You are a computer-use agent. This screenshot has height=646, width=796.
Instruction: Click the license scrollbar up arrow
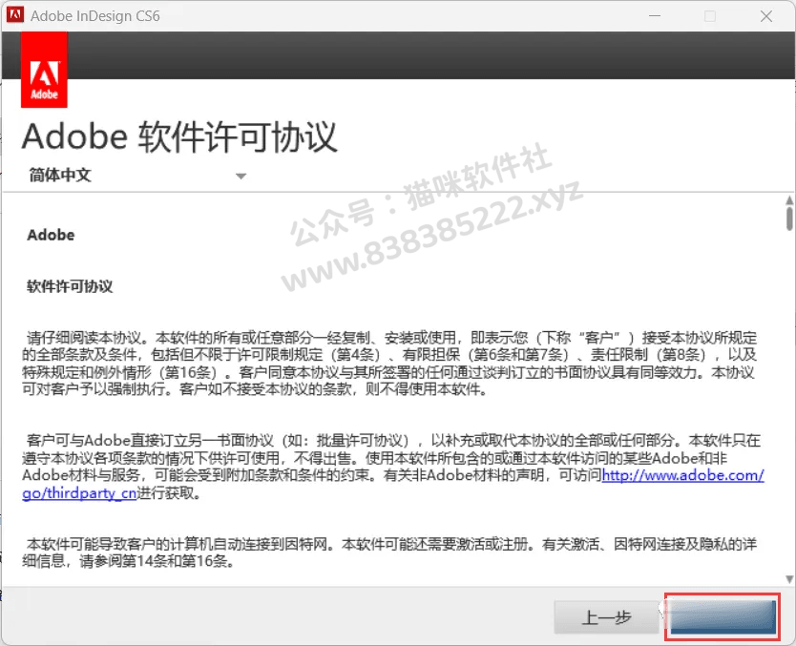[x=789, y=200]
